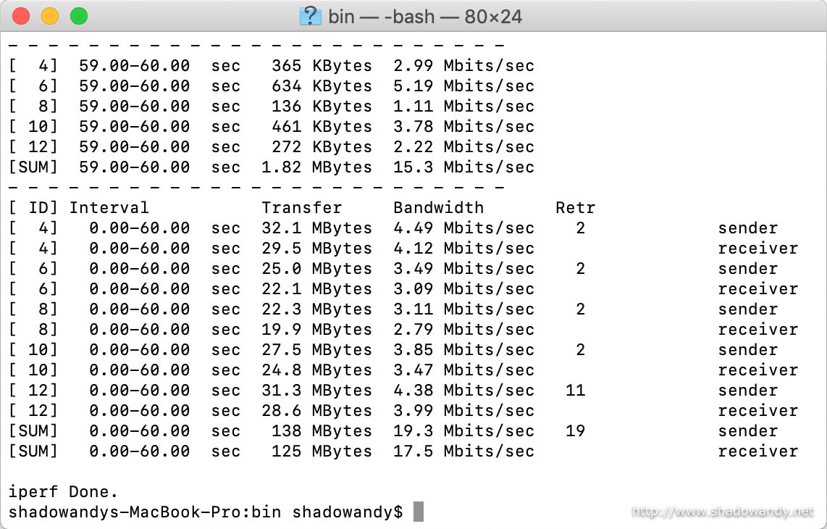This screenshot has width=827, height=529.
Task: Click the Retr value 11 for stream 12
Action: pos(575,390)
